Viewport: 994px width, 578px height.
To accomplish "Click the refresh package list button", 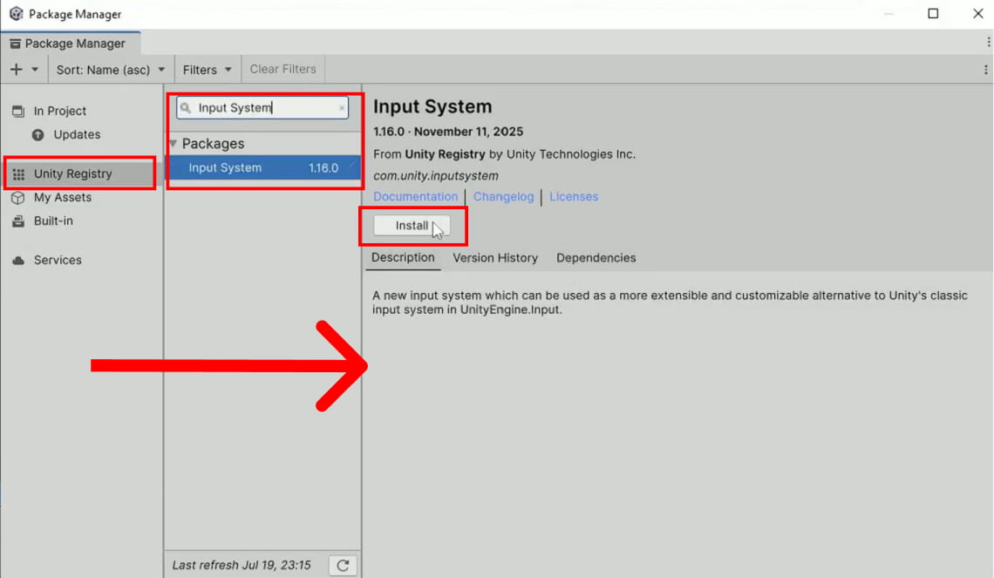I will point(343,565).
